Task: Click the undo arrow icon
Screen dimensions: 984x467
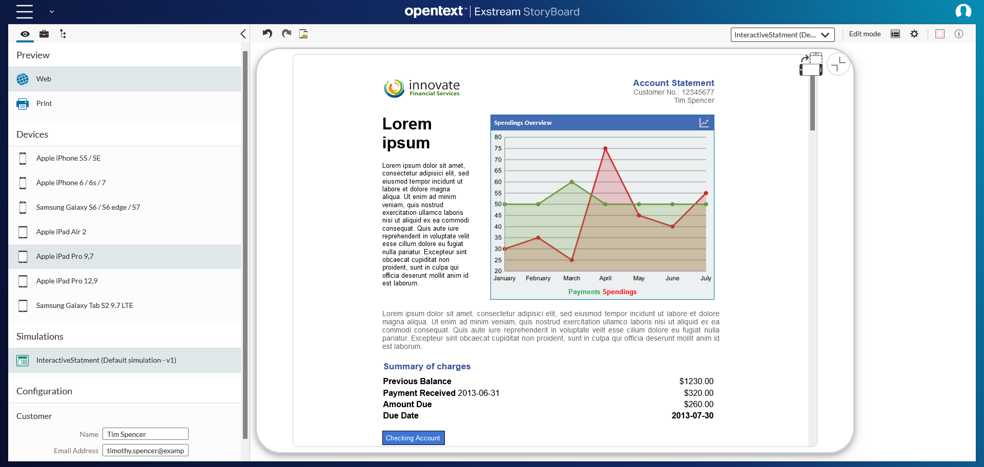Action: (x=267, y=34)
